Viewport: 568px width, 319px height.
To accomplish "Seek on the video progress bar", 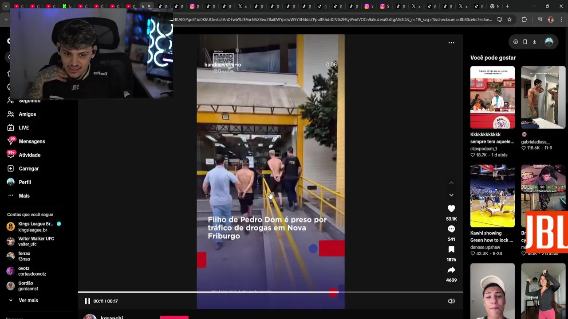I will pyautogui.click(x=271, y=292).
